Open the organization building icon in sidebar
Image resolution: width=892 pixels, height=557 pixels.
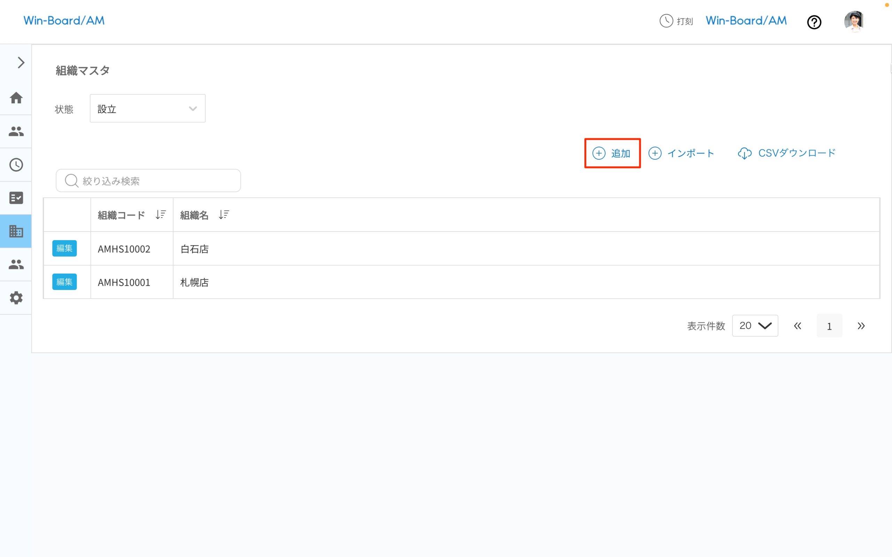coord(16,232)
